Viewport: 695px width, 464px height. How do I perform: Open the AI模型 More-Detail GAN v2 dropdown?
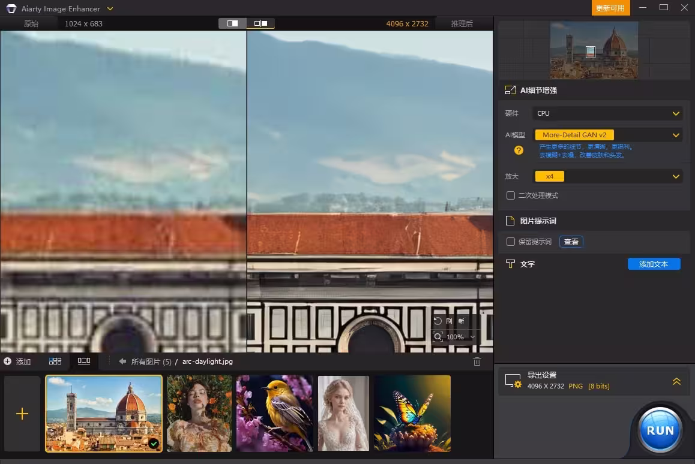pyautogui.click(x=607, y=135)
